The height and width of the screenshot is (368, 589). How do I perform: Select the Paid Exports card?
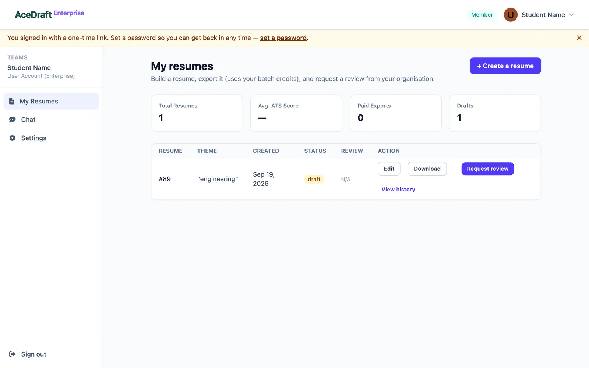pyautogui.click(x=395, y=113)
